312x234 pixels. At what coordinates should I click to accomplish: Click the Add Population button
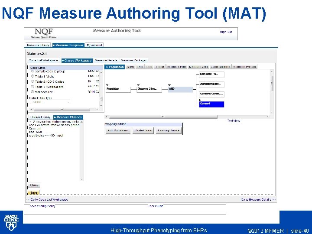click(118, 130)
